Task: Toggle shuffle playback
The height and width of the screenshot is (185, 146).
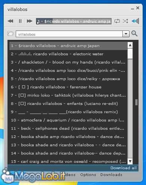Action: (x=125, y=21)
